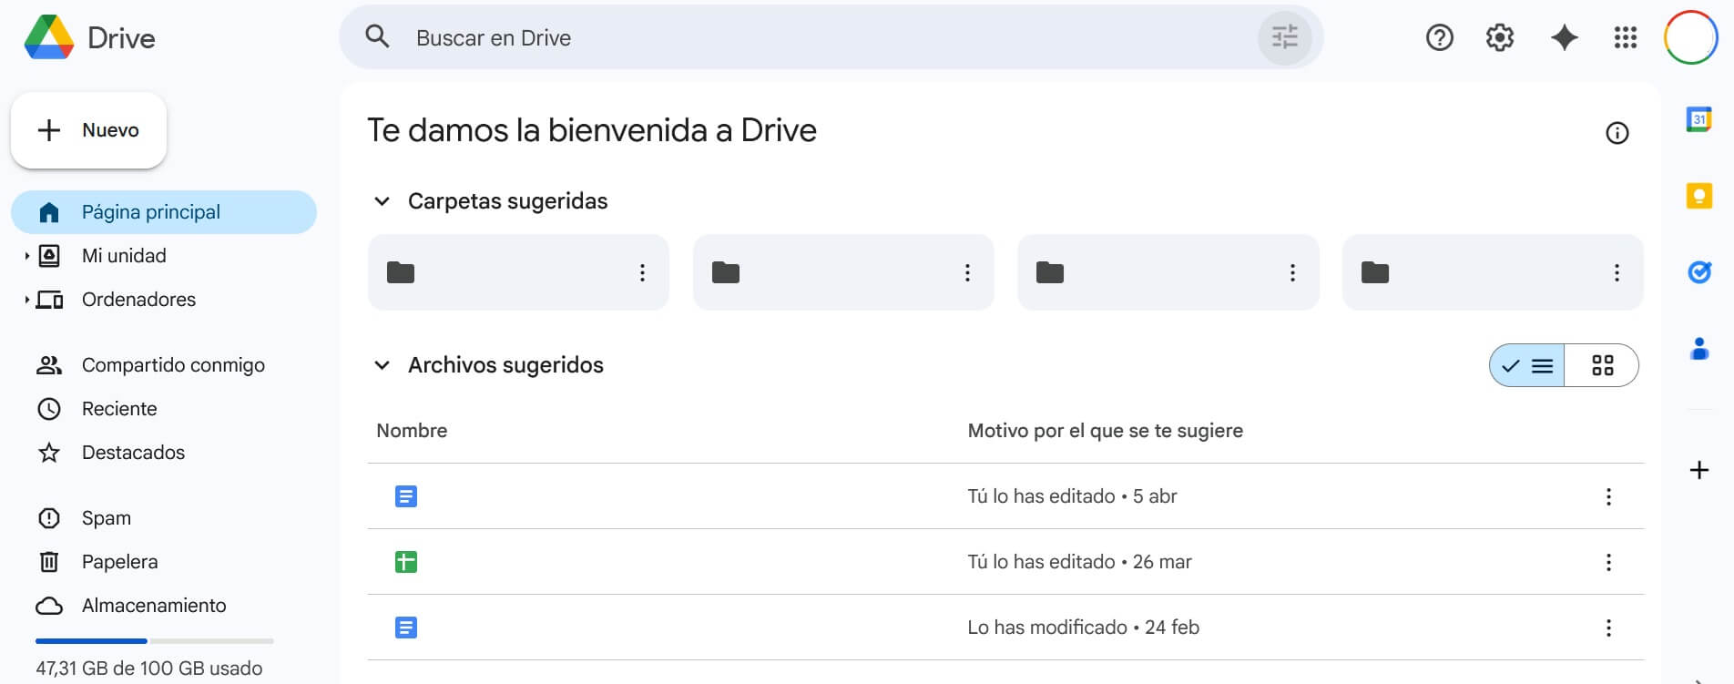Open the Help menu icon
The image size is (1734, 684).
(1439, 37)
